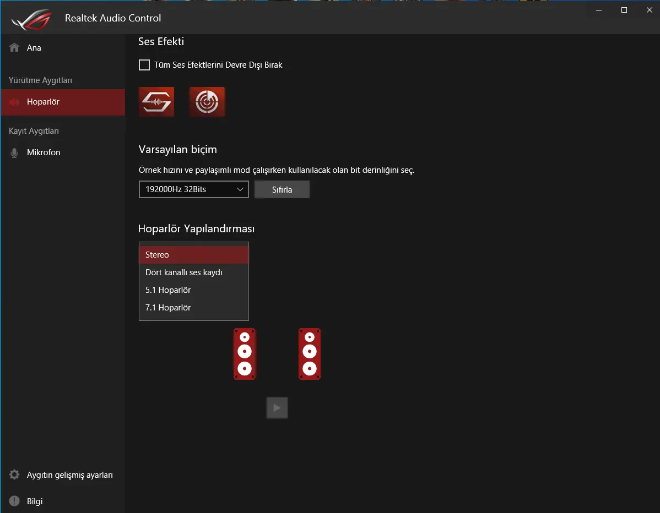Select Stereo speaker configuration

193,255
